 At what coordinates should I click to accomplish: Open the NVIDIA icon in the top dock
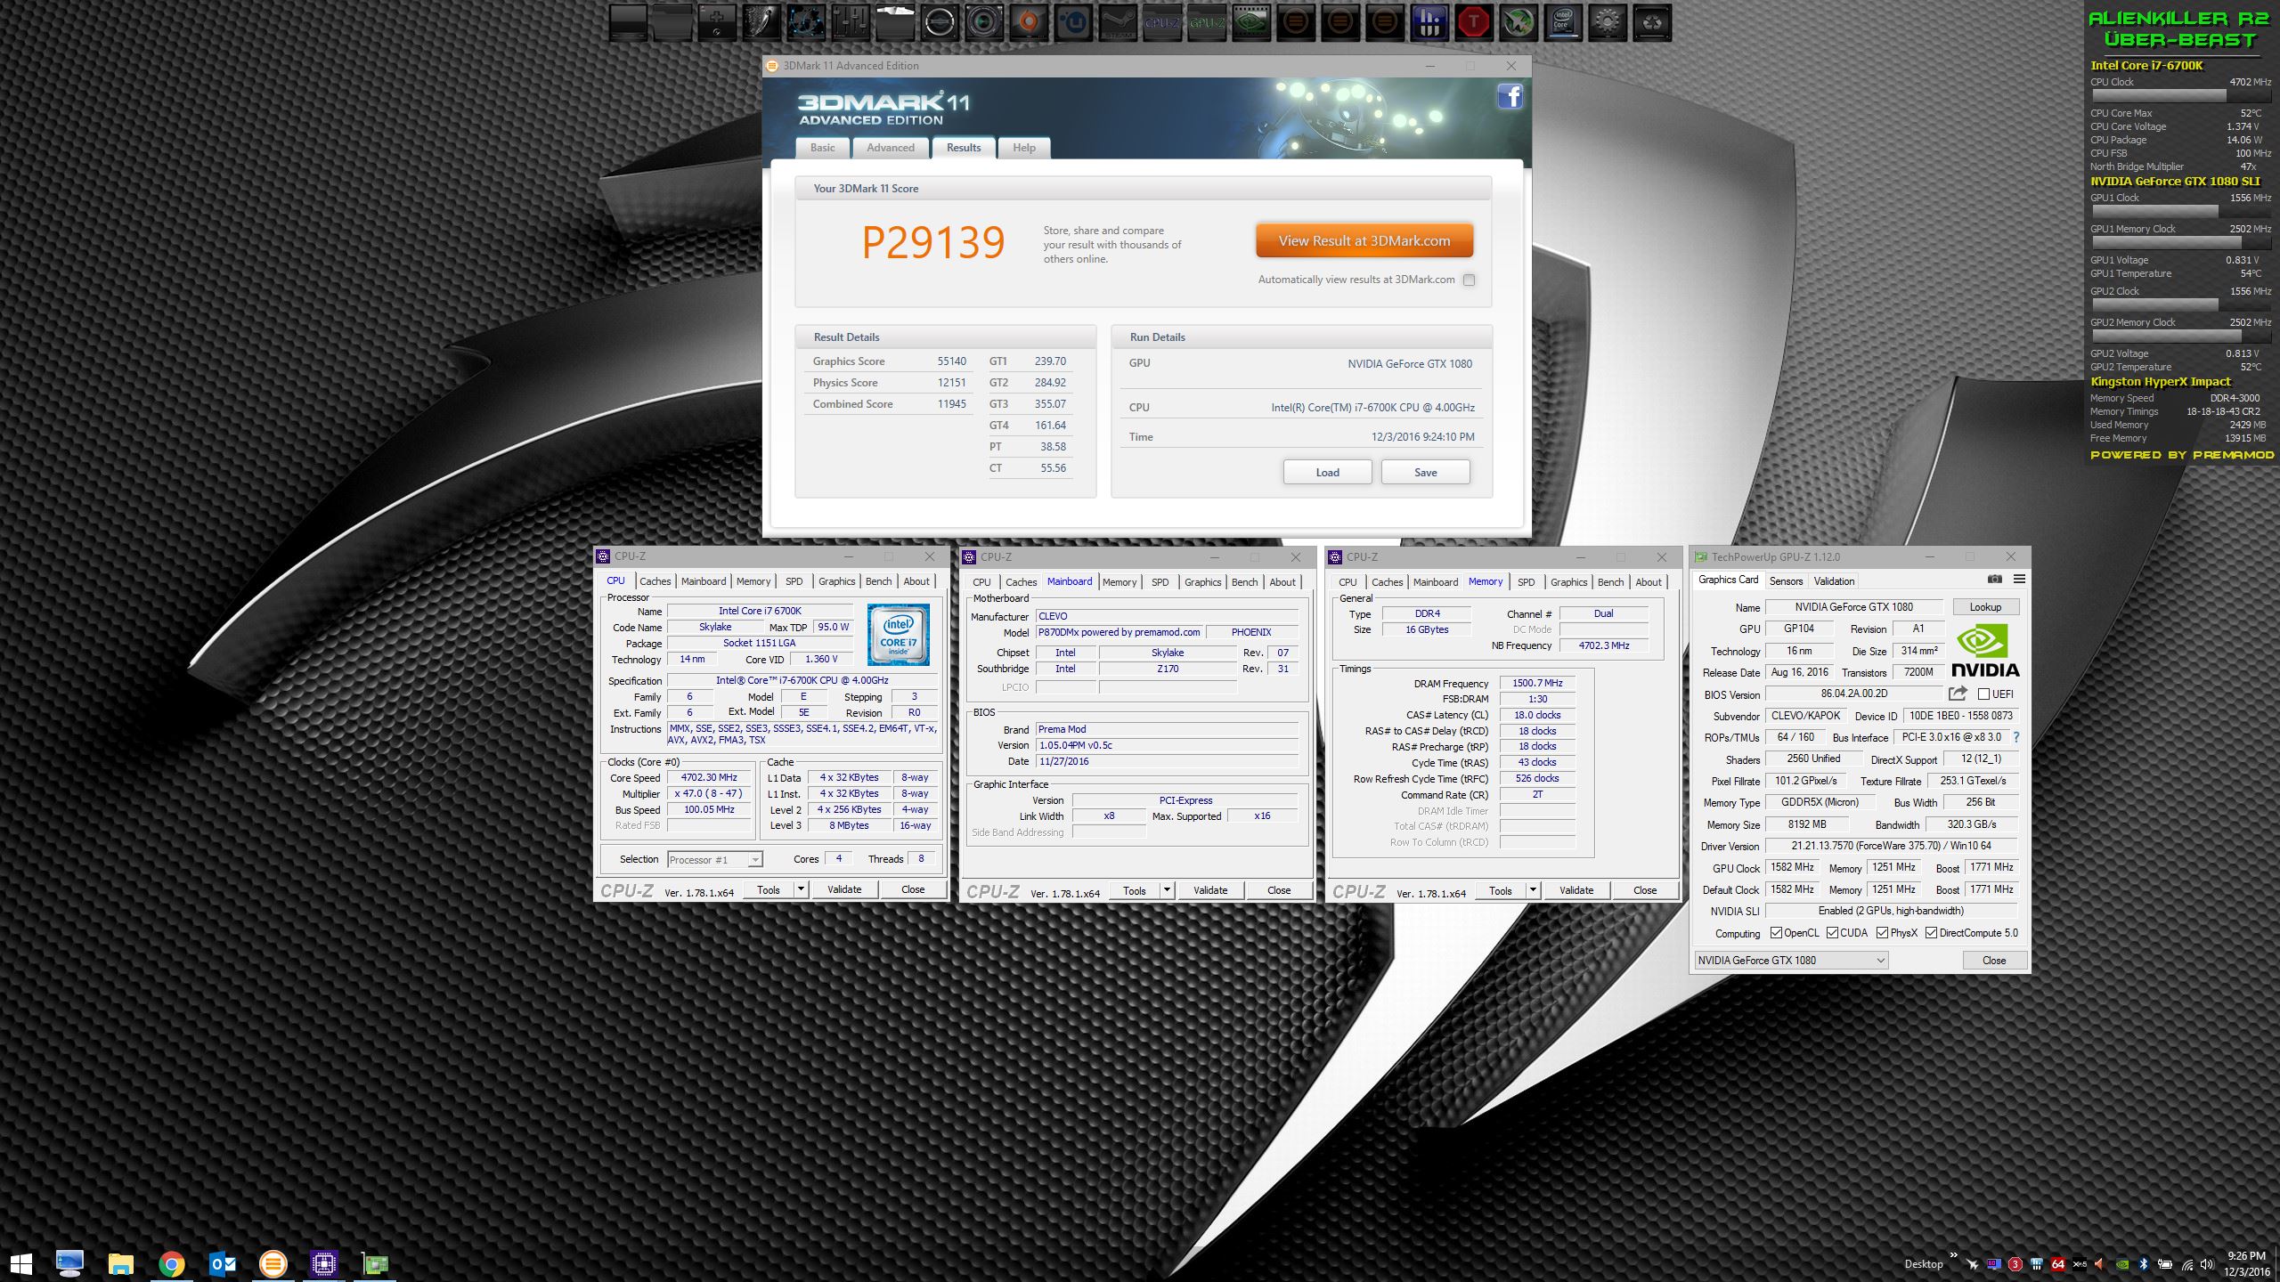[x=1251, y=23]
